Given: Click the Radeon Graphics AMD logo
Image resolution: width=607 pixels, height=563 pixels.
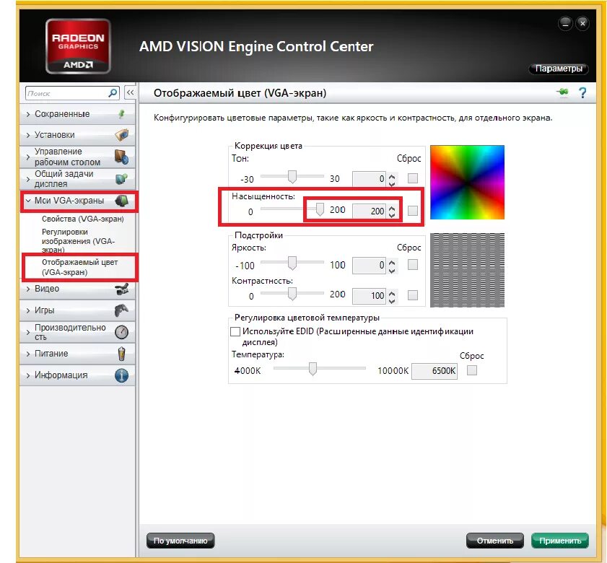Looking at the screenshot, I should tap(78, 46).
